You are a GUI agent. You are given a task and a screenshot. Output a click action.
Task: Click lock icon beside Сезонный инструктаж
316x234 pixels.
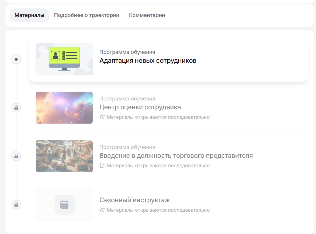(16, 205)
